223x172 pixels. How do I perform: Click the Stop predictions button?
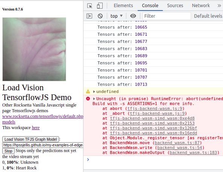(8, 151)
